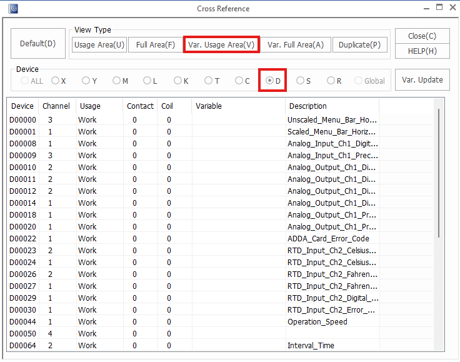This screenshot has width=460, height=362.
Task: Sort by the Description column header
Action: click(307, 106)
